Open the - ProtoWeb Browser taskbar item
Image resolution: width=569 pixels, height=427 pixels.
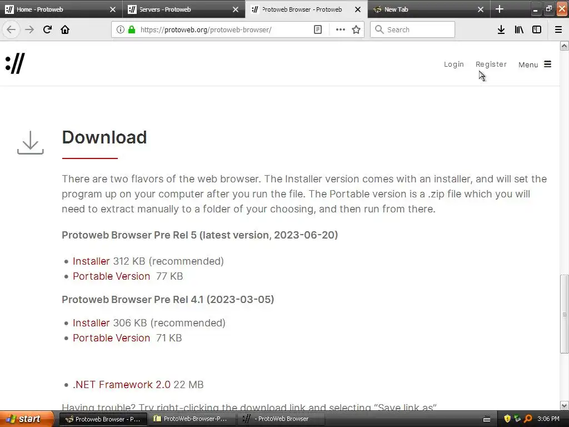point(281,419)
